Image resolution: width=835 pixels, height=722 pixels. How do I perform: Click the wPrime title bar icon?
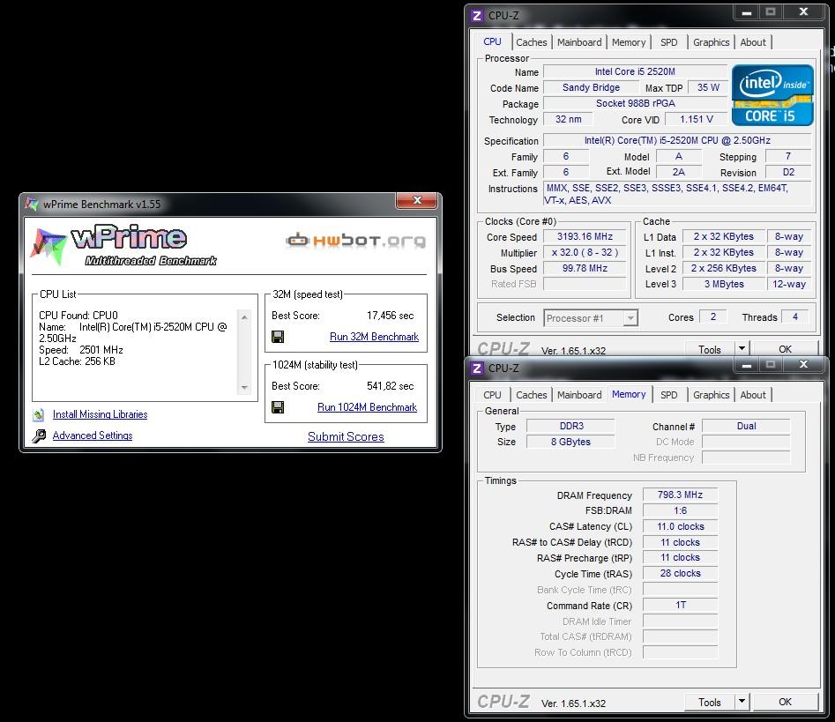(x=32, y=204)
